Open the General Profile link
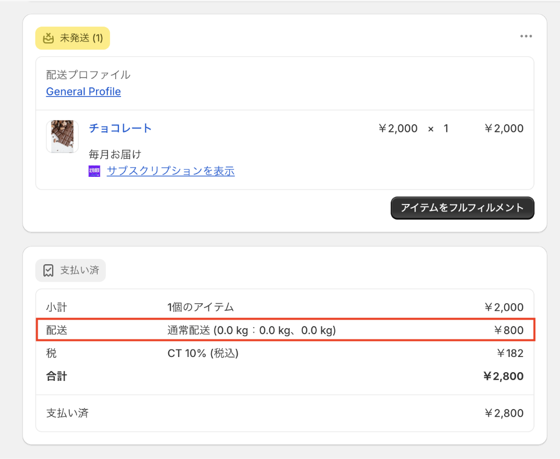The width and height of the screenshot is (560, 459). (84, 92)
